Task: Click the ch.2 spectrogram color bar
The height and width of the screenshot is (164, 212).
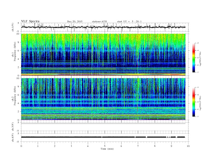Action: 194,102
